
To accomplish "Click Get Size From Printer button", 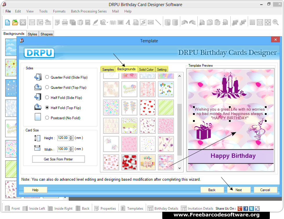I will (x=58, y=159).
